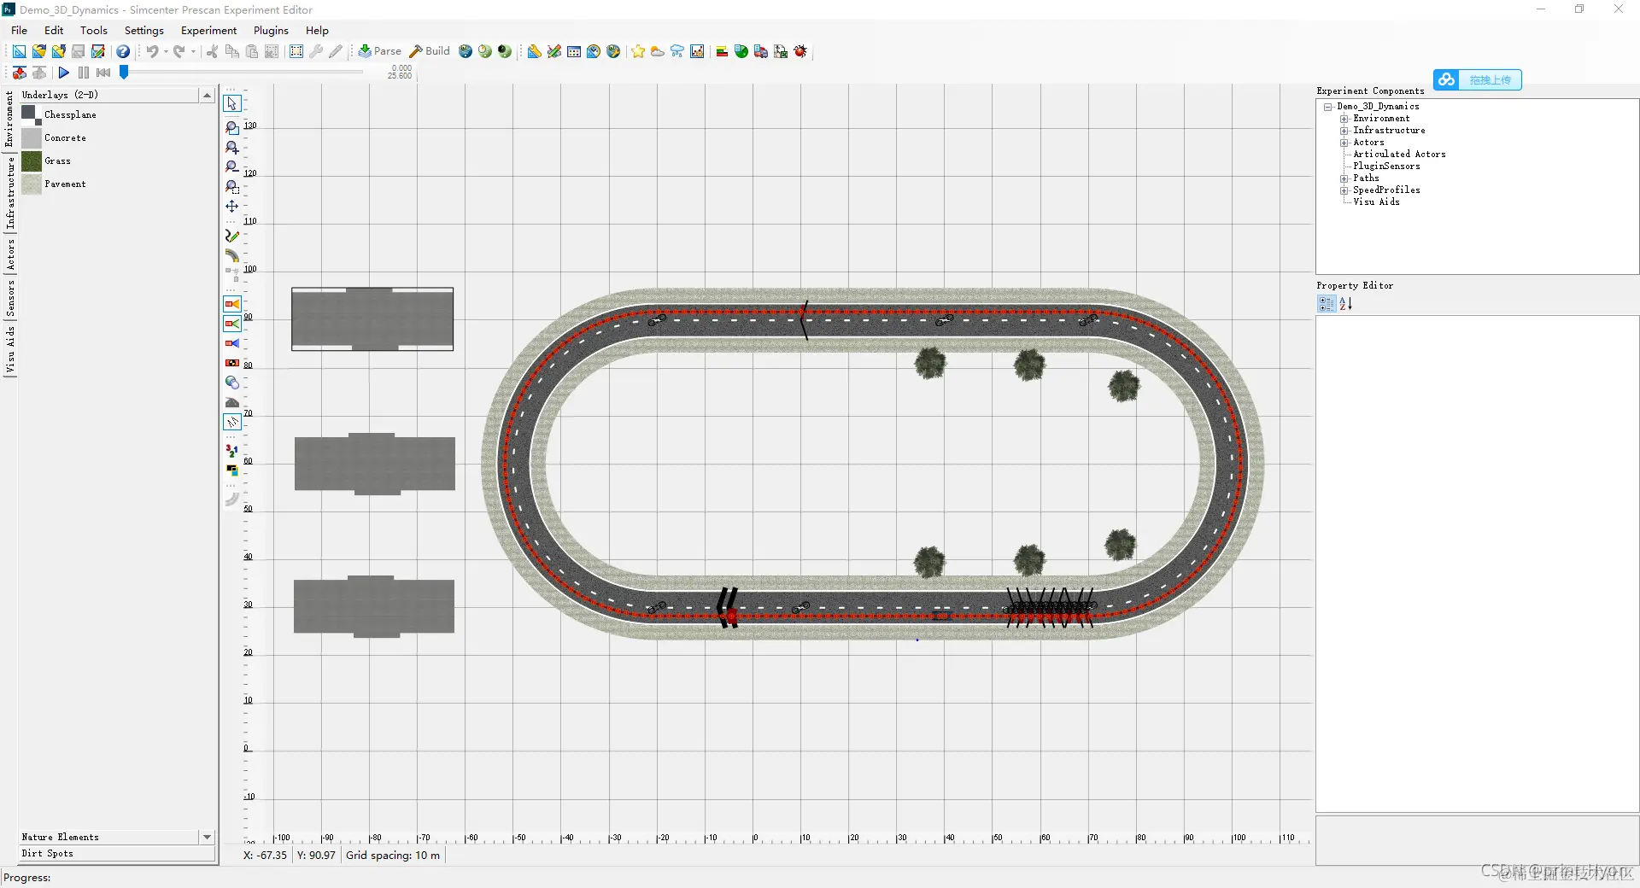Viewport: 1640px width, 888px height.
Task: Click the rewind to start button
Action: [x=103, y=73]
